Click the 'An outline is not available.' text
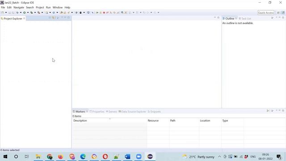This screenshot has height=161, width=286. coord(238,23)
